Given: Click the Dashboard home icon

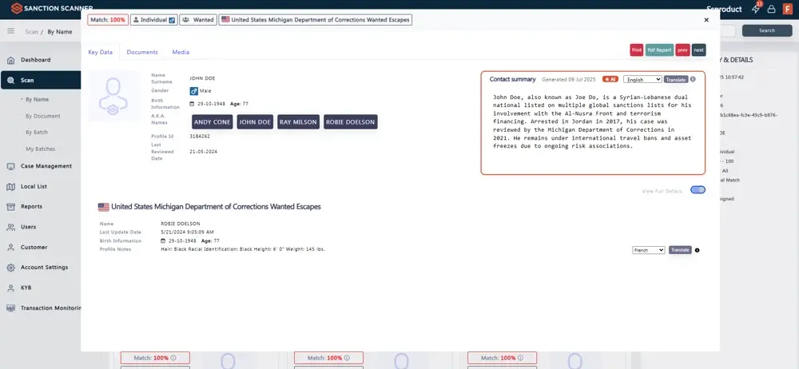Looking at the screenshot, I should tap(11, 60).
